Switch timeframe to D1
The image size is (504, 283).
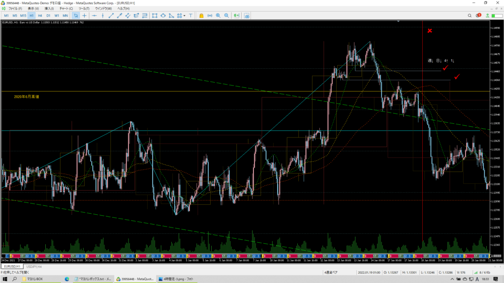(48, 16)
